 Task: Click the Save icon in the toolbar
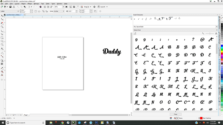(x=10, y=7)
